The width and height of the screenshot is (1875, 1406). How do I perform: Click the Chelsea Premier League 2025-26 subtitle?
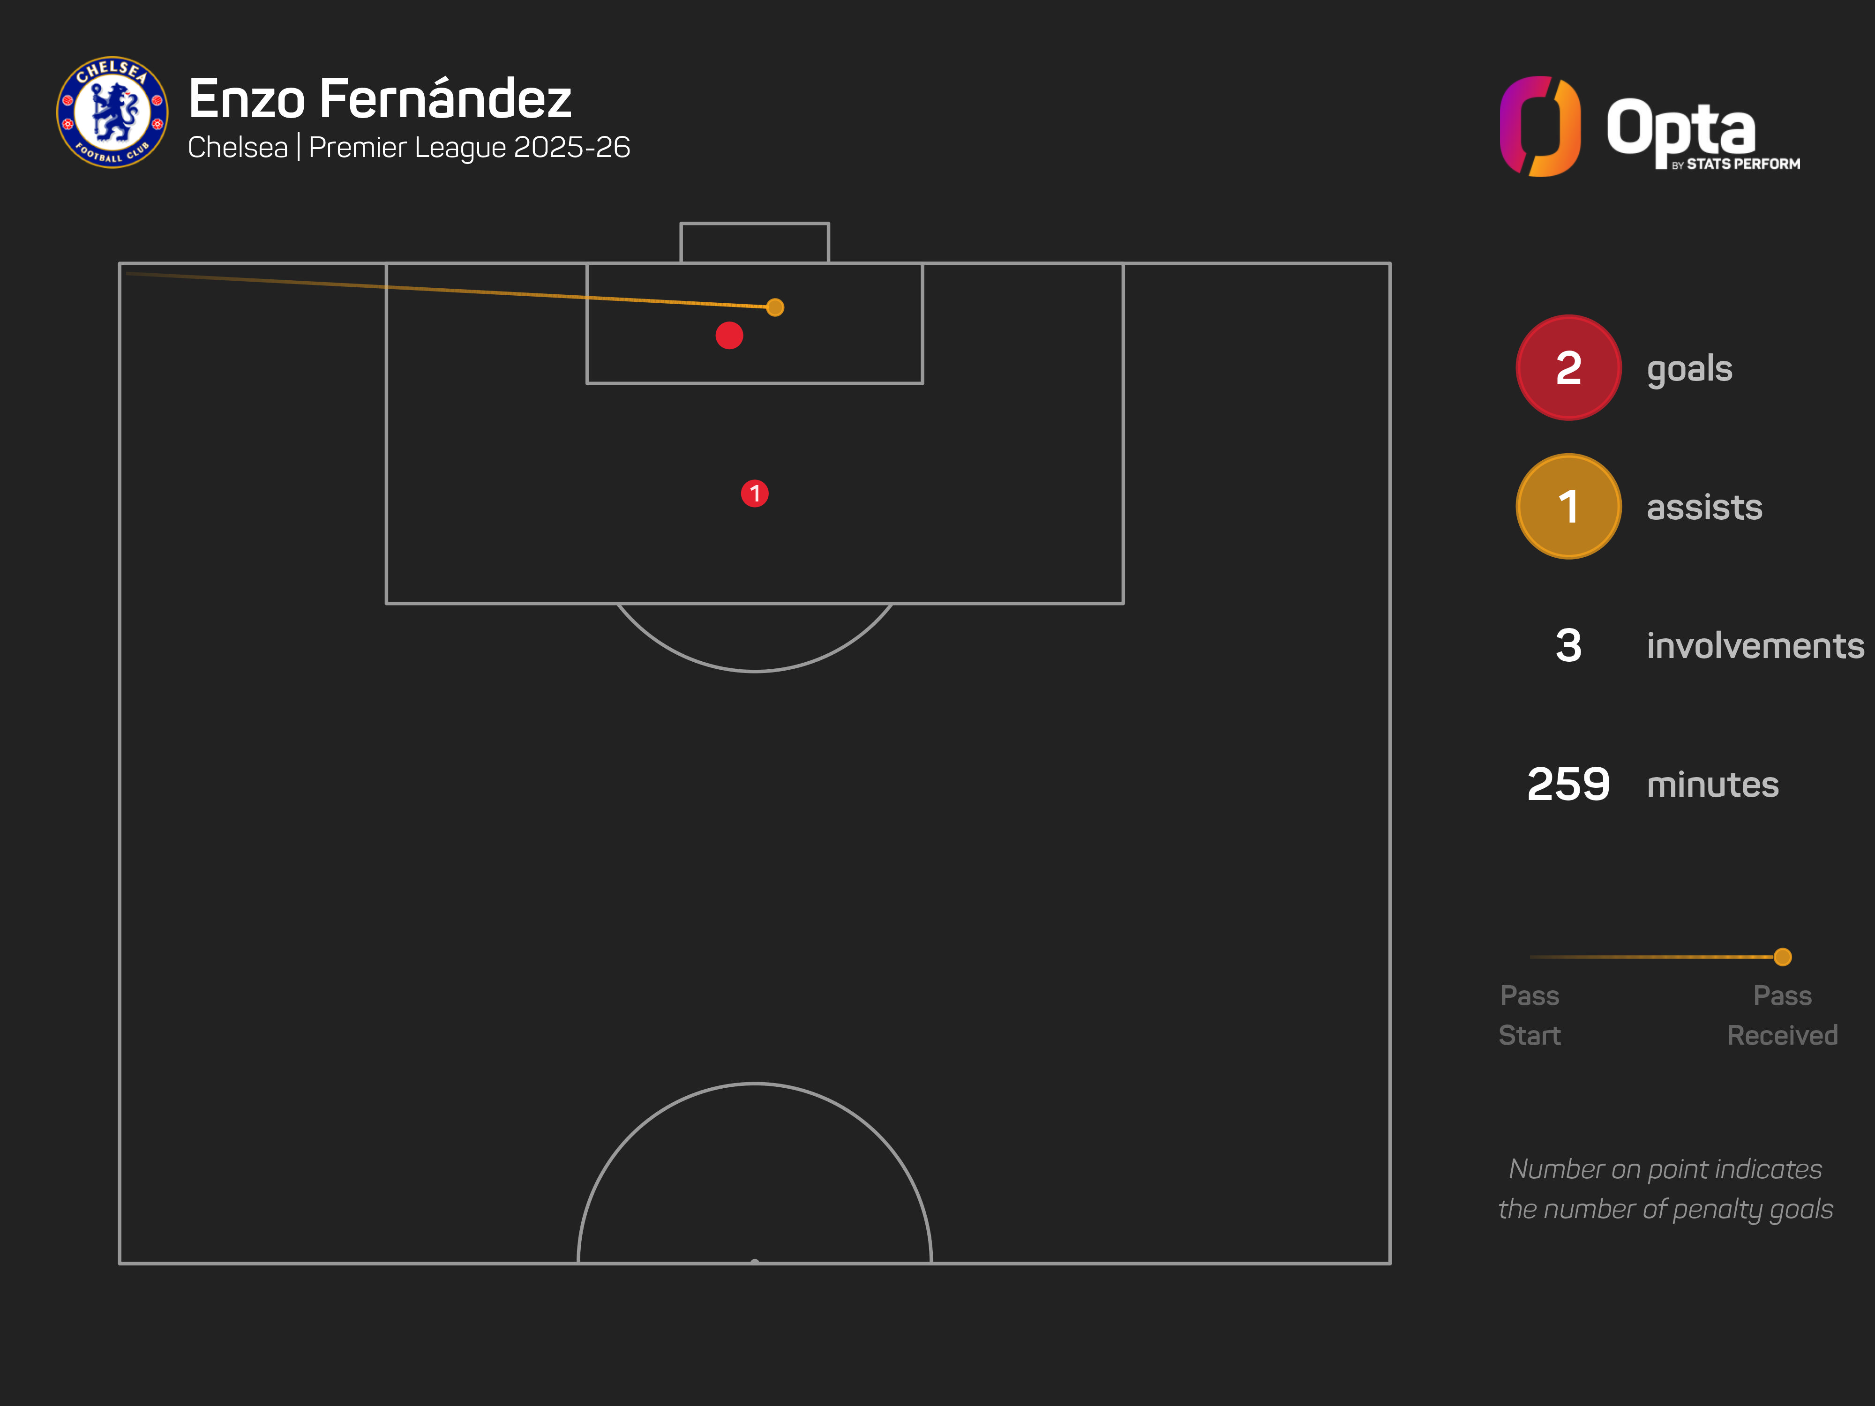[409, 148]
